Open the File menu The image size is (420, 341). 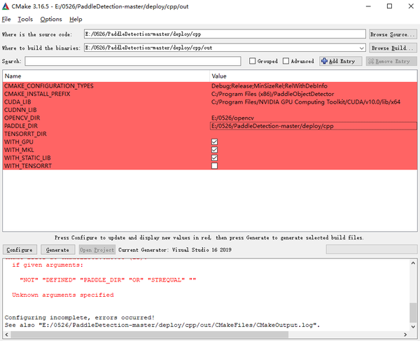point(6,20)
